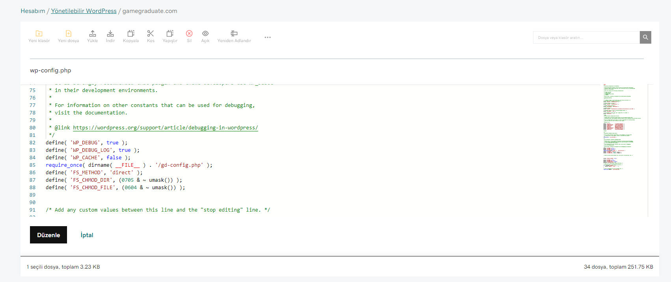Image resolution: width=671 pixels, height=282 pixels.
Task: Click the Yapıştır paste icon
Action: [170, 33]
